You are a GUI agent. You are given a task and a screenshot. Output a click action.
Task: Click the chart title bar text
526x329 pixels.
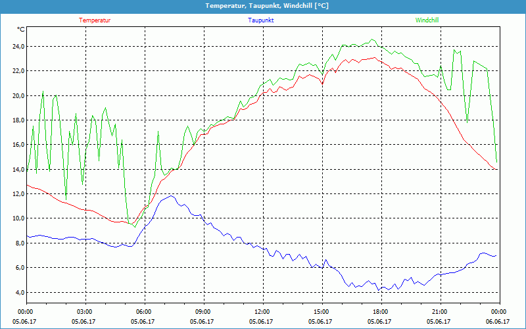pyautogui.click(x=262, y=6)
